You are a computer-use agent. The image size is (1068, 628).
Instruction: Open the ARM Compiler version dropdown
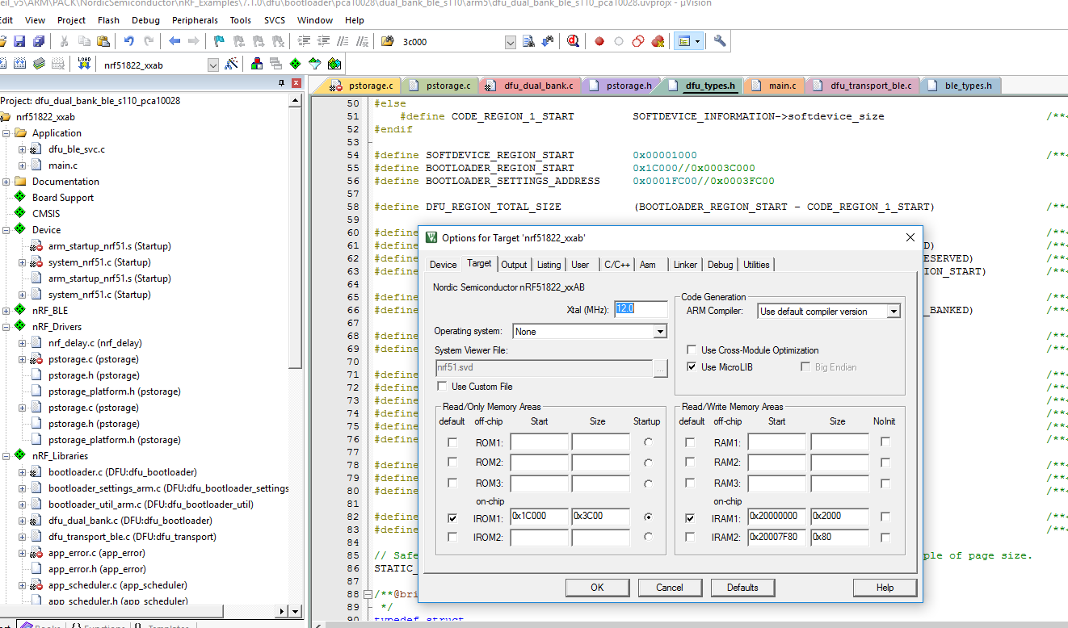coord(893,312)
